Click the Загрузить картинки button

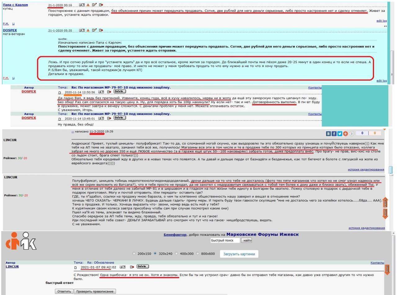click(x=239, y=254)
